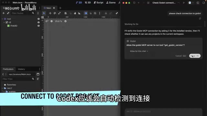The width and height of the screenshot is (207, 116).
Task: Start a new chat in Codex
Action: [x=148, y=3]
